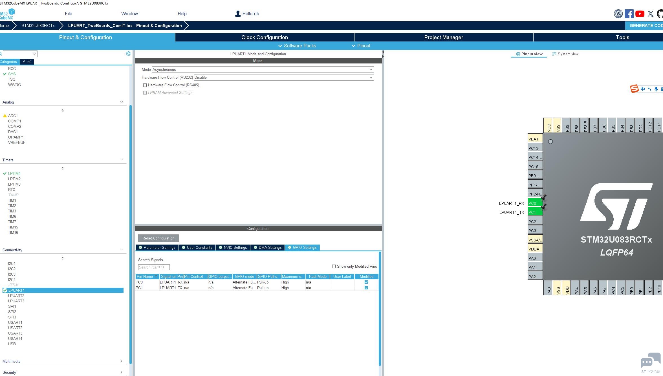Switch to Project Manager tab
This screenshot has width=663, height=376.
pos(444,37)
